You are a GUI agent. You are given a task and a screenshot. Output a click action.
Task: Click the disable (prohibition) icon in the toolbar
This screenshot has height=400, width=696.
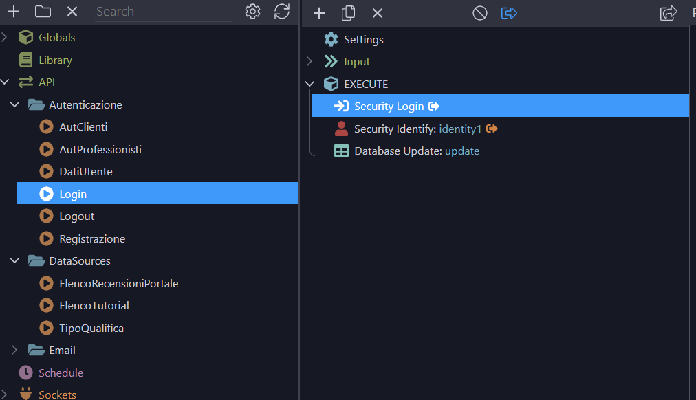click(479, 12)
